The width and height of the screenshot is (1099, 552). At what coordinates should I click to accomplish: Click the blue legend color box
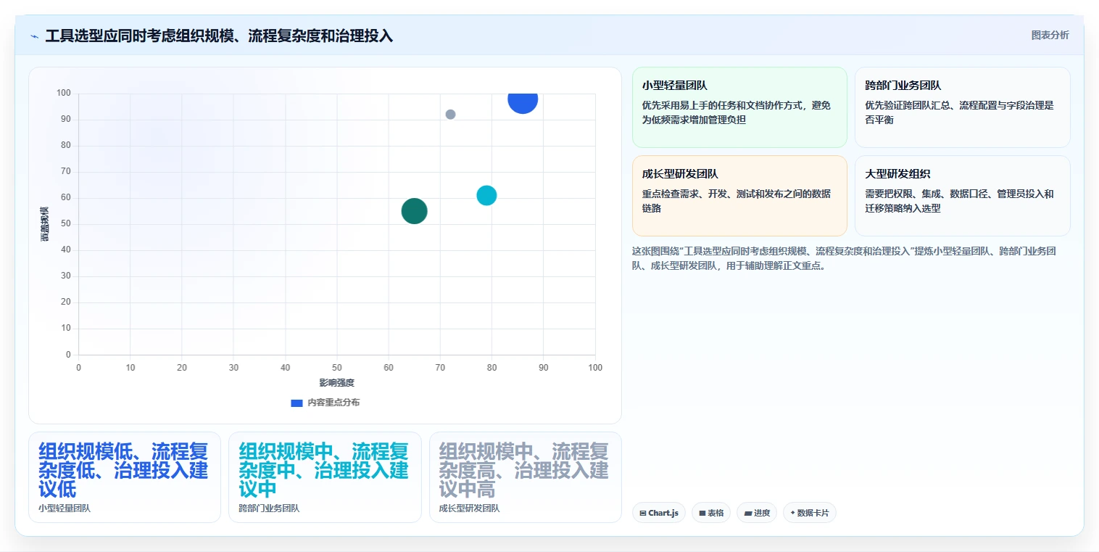[296, 403]
